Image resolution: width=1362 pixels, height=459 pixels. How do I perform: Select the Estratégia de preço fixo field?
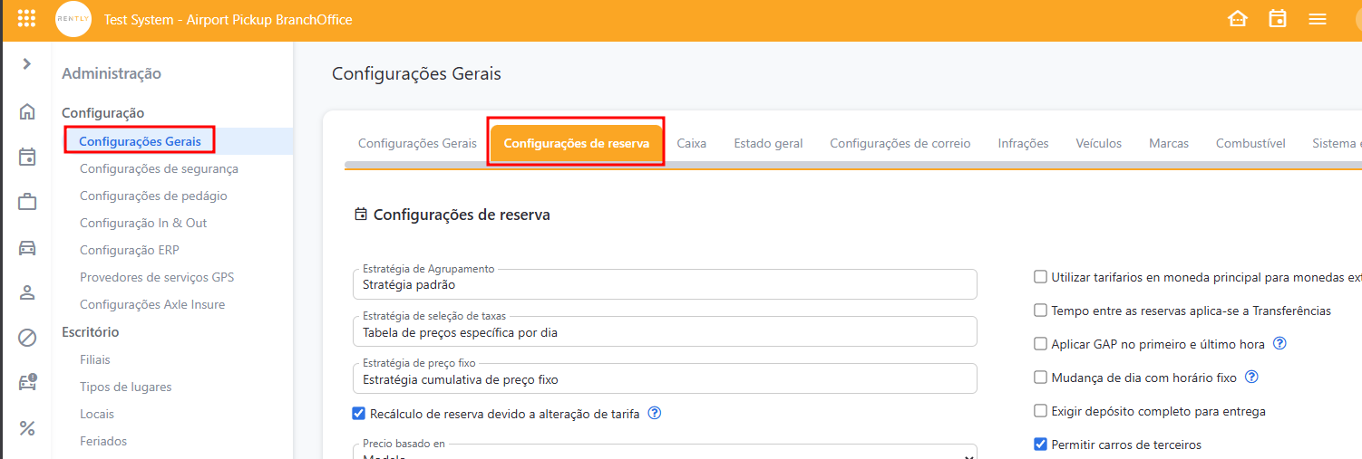point(664,378)
